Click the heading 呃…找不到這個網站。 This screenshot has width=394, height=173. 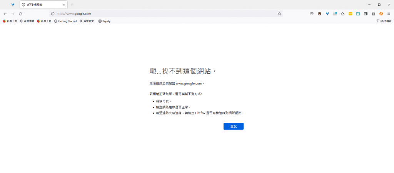coord(183,71)
